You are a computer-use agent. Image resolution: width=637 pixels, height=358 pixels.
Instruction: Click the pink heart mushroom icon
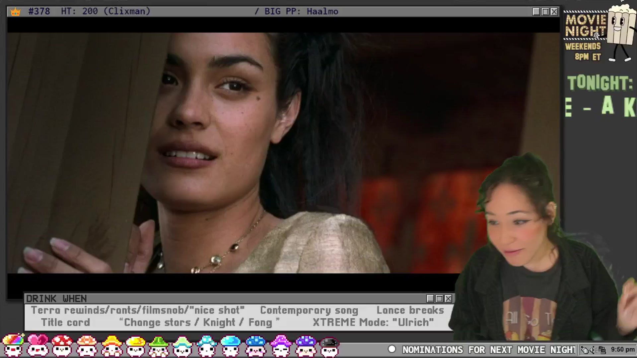pyautogui.click(x=37, y=346)
